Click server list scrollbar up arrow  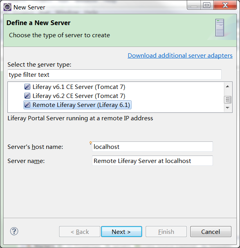click(x=227, y=86)
